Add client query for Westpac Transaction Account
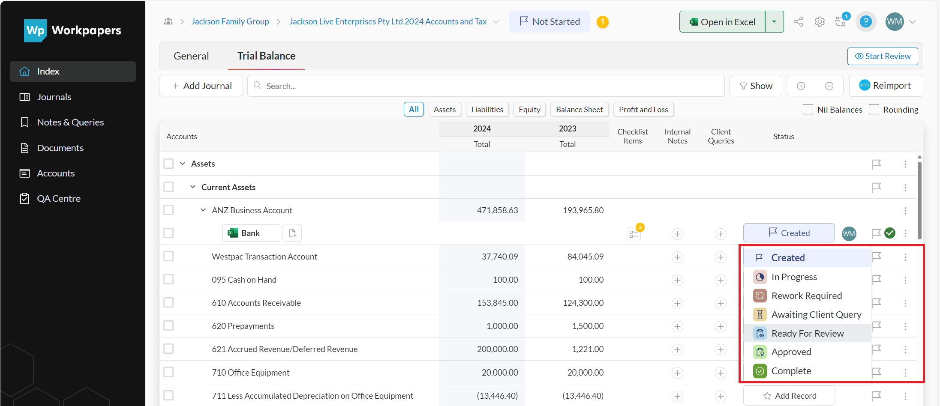The image size is (940, 406). pyautogui.click(x=721, y=257)
